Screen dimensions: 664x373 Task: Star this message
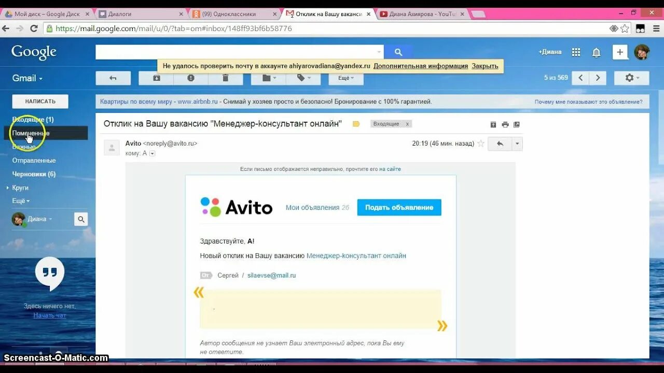click(481, 144)
